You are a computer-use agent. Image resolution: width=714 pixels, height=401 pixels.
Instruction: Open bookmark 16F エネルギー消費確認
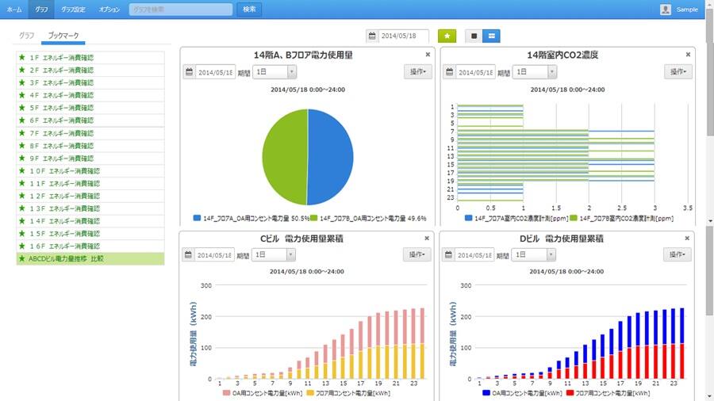tap(90, 246)
